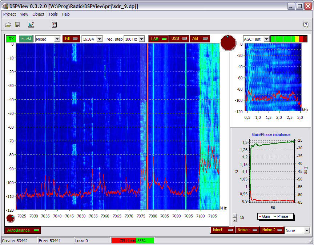Click the save project floppy icon
Image resolution: width=314 pixels, height=245 pixels.
click(17, 25)
